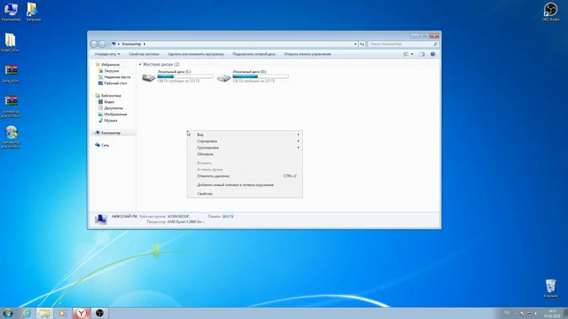Collapse the Жесткие диски (2) group
The width and height of the screenshot is (568, 319).
pos(140,64)
